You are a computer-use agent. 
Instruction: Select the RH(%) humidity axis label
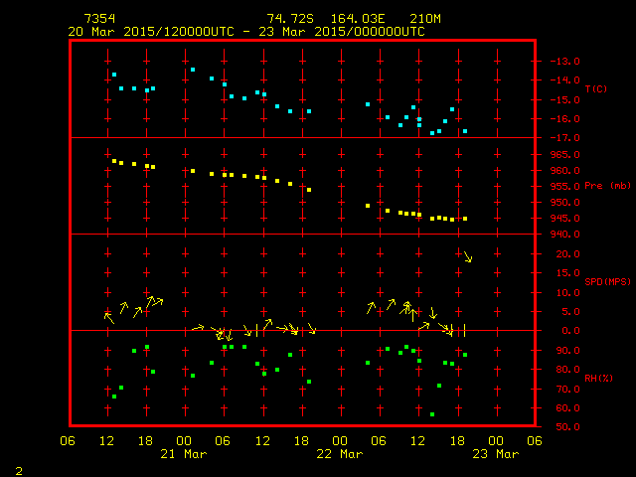pyautogui.click(x=596, y=379)
